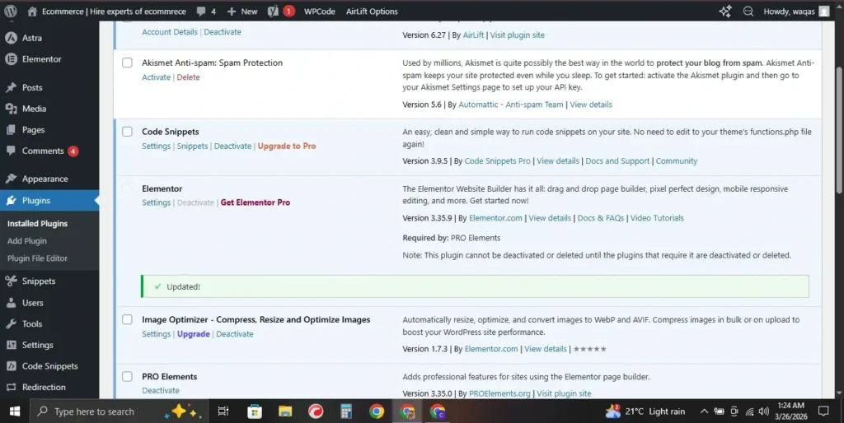Click Required by: PRO Elements text

pyautogui.click(x=451, y=238)
